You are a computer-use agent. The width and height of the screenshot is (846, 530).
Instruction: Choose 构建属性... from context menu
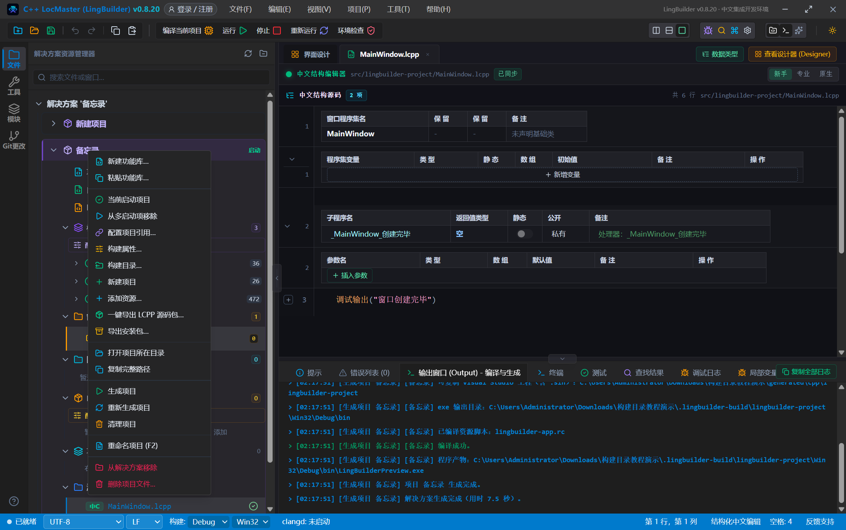(x=149, y=249)
